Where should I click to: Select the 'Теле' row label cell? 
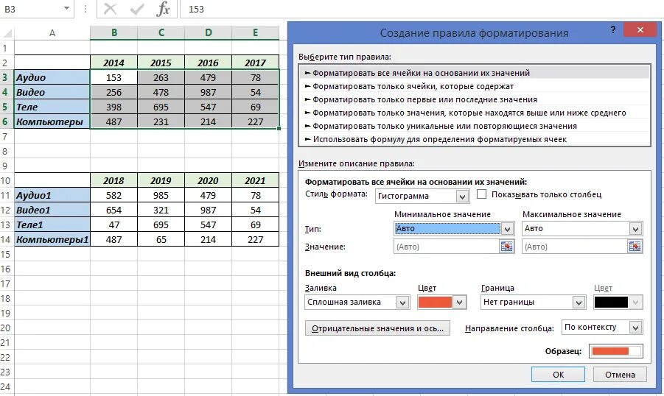pyautogui.click(x=52, y=107)
